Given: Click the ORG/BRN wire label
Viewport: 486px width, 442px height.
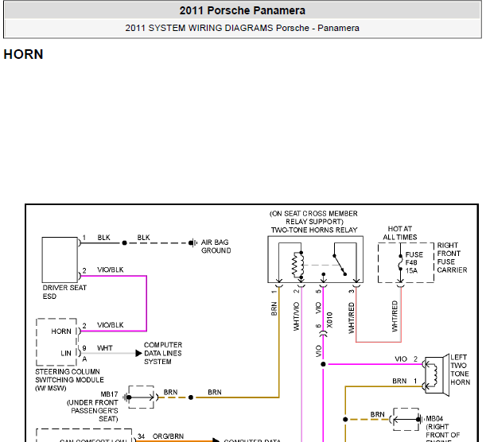Looking at the screenshot, I should click(168, 436).
